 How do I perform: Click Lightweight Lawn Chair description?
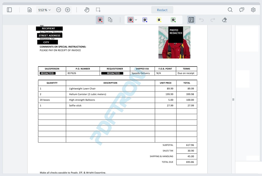coord(82,88)
